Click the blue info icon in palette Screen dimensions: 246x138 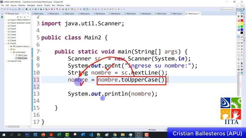(242, 72)
